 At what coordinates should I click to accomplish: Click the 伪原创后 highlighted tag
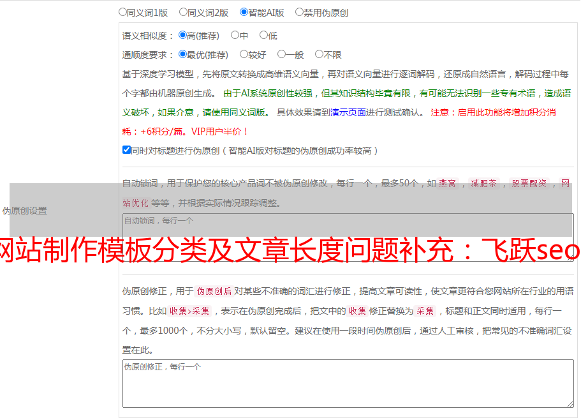pos(214,291)
